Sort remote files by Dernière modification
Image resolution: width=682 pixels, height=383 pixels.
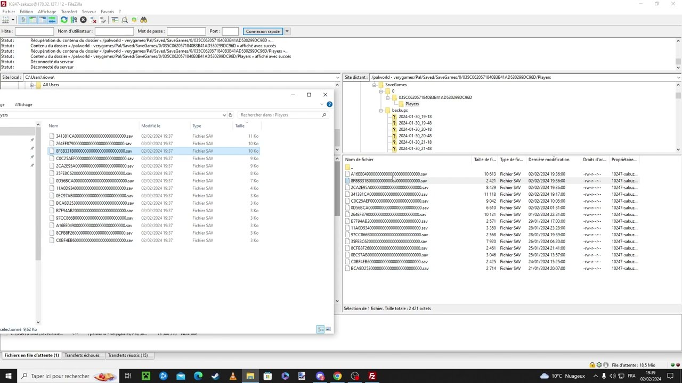click(554, 160)
